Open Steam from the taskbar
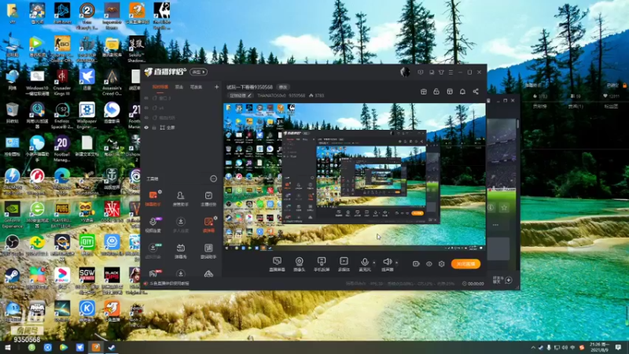The width and height of the screenshot is (629, 354). pyautogui.click(x=112, y=347)
